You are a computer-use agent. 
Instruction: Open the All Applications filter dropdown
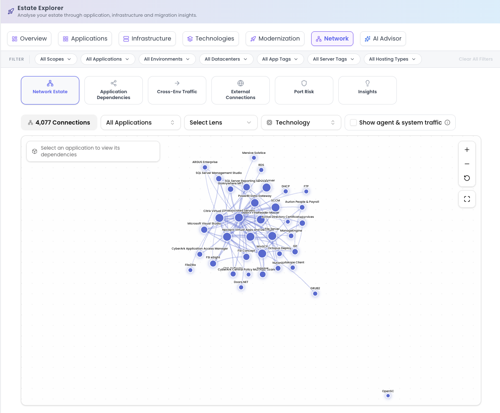tap(108, 59)
